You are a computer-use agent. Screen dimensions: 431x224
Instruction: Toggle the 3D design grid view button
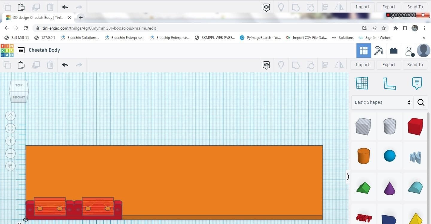click(x=364, y=51)
